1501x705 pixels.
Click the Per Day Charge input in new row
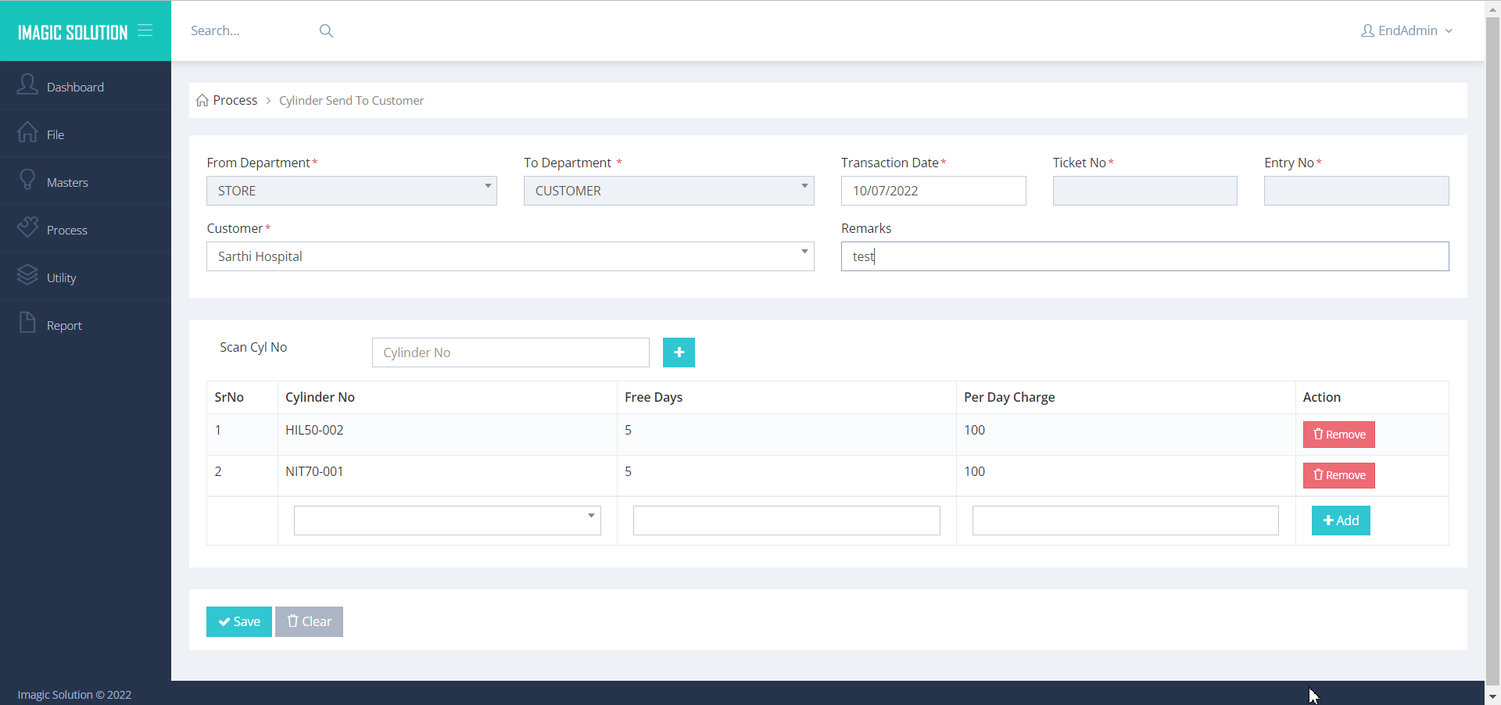1125,521
